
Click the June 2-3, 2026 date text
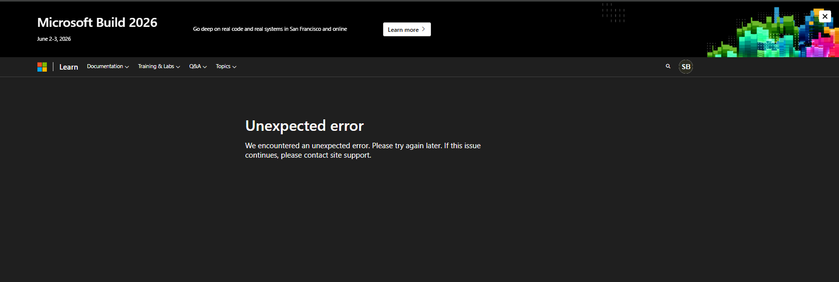pyautogui.click(x=54, y=39)
